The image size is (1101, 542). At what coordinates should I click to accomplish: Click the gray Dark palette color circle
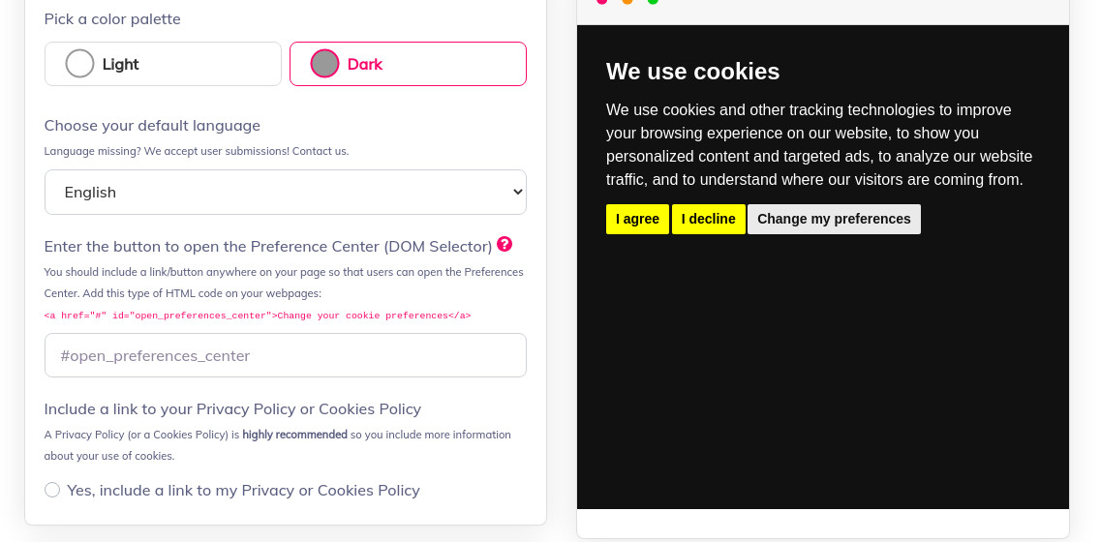pos(324,63)
